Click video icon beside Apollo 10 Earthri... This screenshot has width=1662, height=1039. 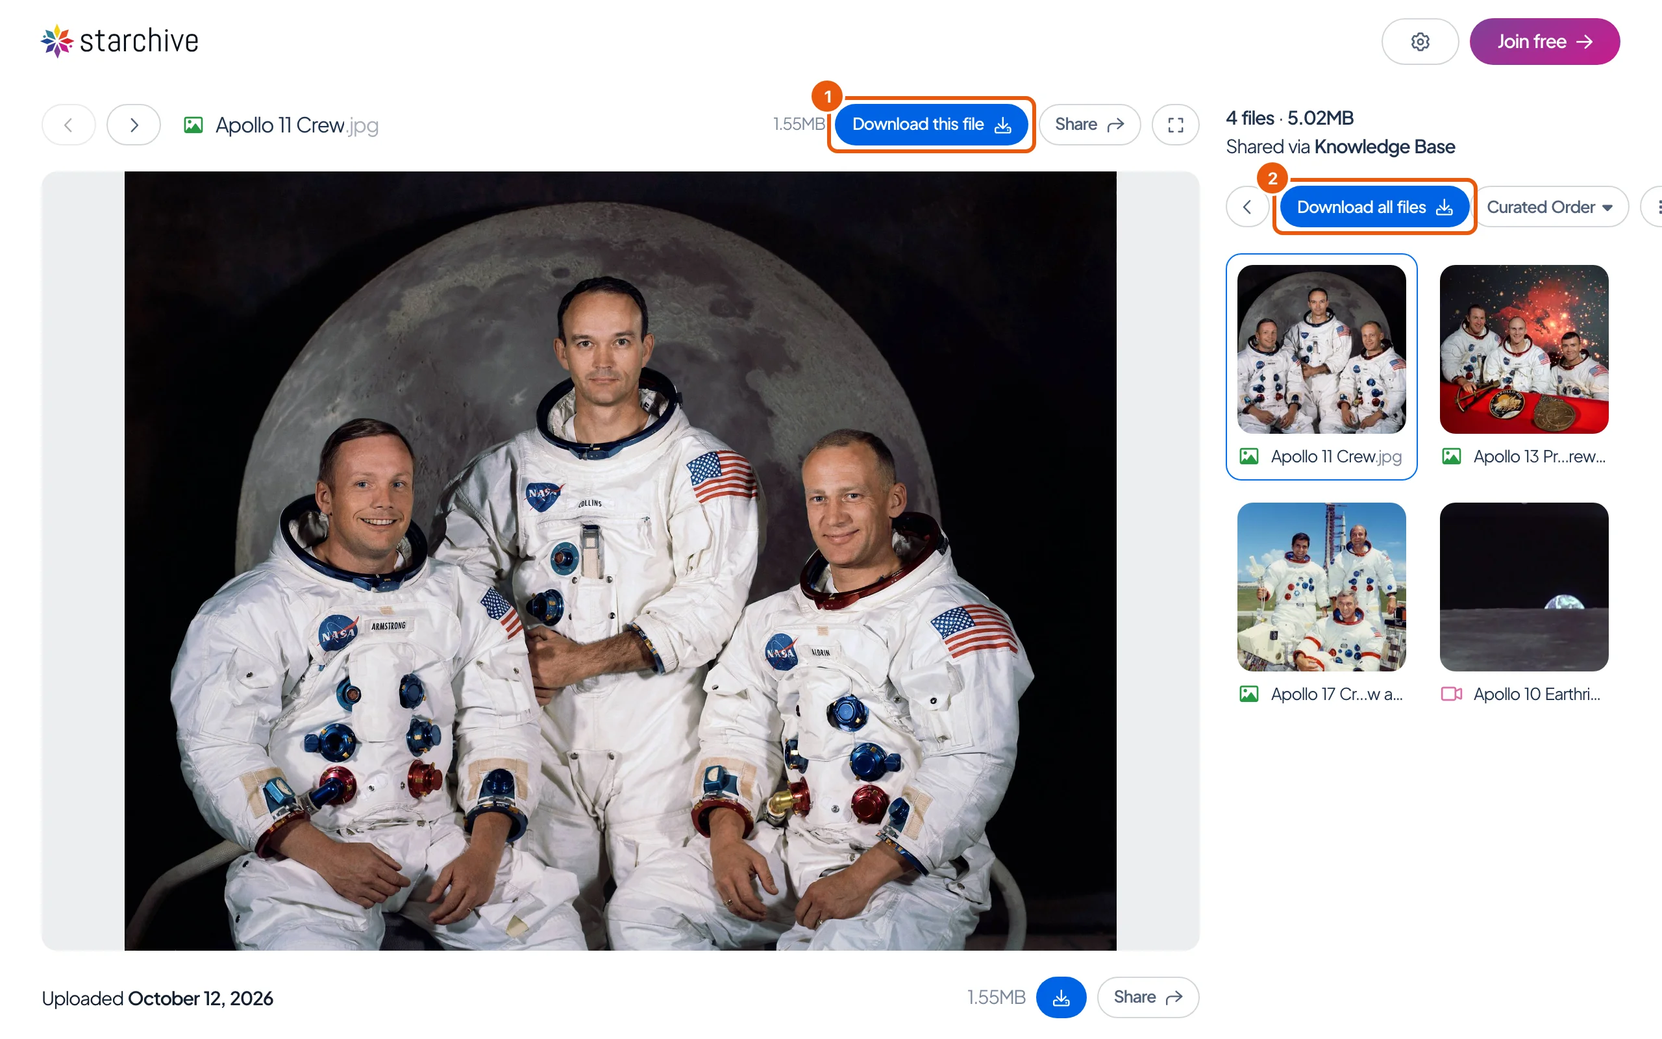tap(1451, 694)
